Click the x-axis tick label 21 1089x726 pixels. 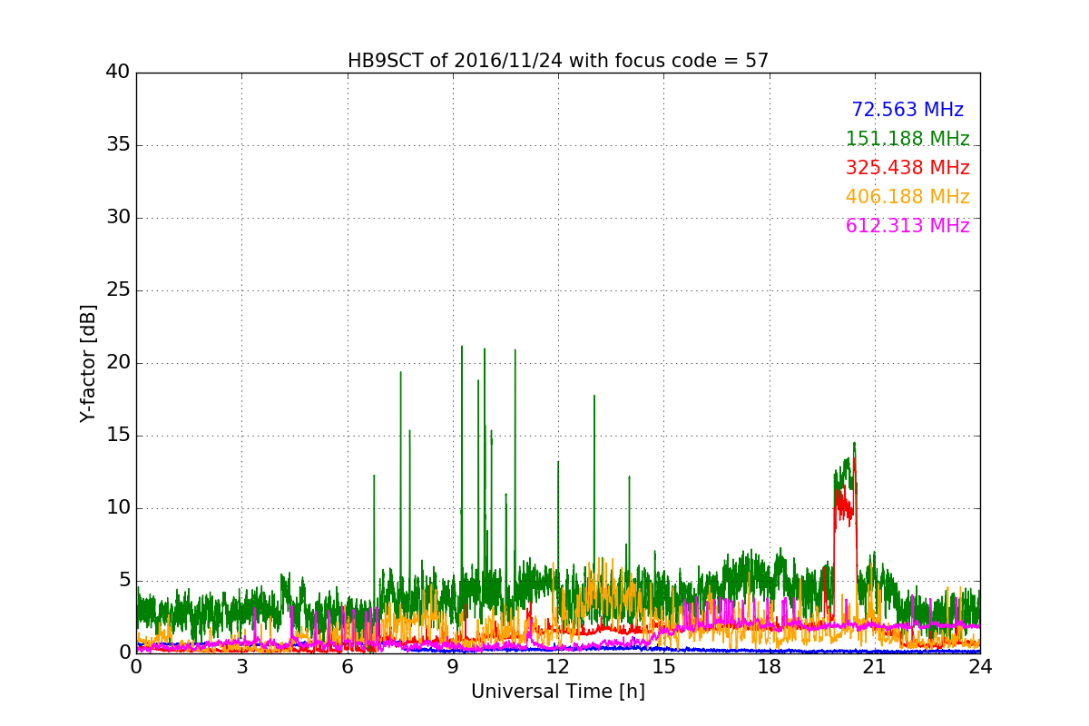(875, 667)
